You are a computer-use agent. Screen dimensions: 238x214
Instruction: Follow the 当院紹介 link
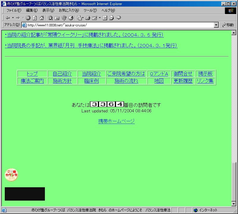(92, 74)
